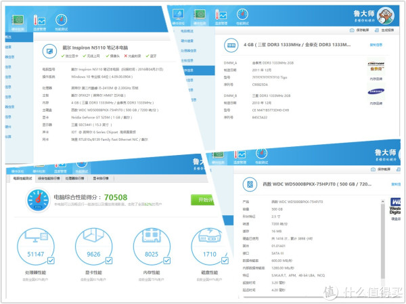Viewport: 406px width, 304px height.
Task: Open 温度管理 nav item in benchmark window
Action: point(60,169)
